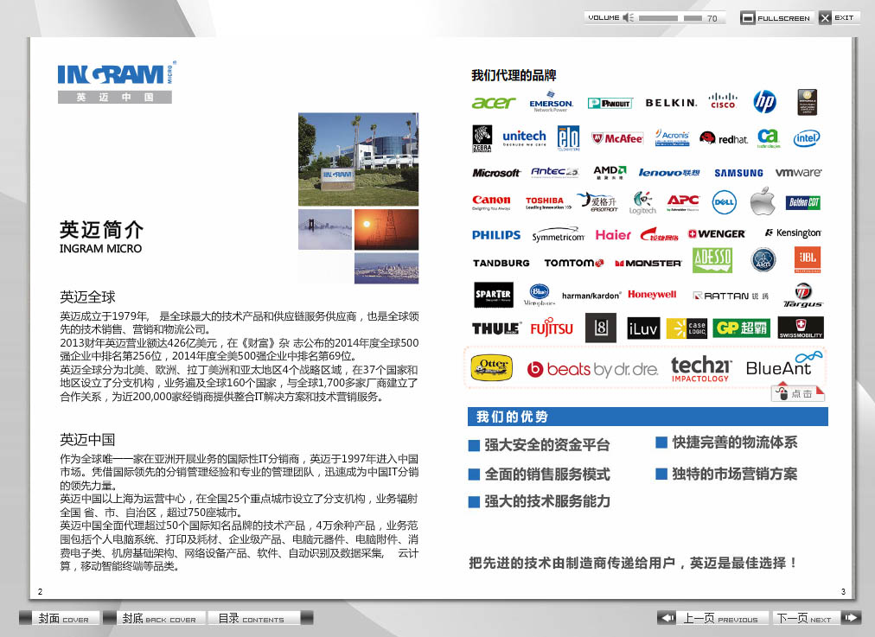Mute the volume speaker icon

[x=629, y=17]
